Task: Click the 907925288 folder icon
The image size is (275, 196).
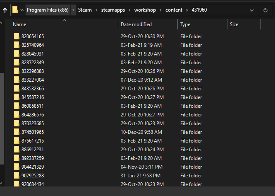Action: point(16,176)
